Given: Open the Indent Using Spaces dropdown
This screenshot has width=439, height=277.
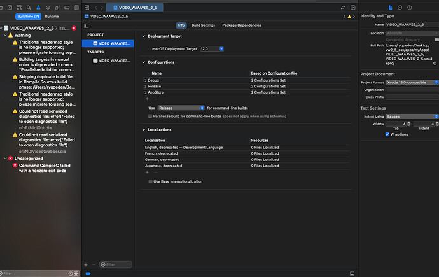Looking at the screenshot, I should [412, 117].
